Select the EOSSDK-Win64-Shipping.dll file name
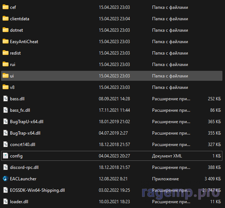The width and height of the screenshot is (225, 208). (x=37, y=190)
